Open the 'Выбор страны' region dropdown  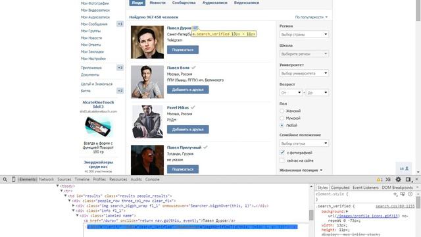tap(304, 34)
